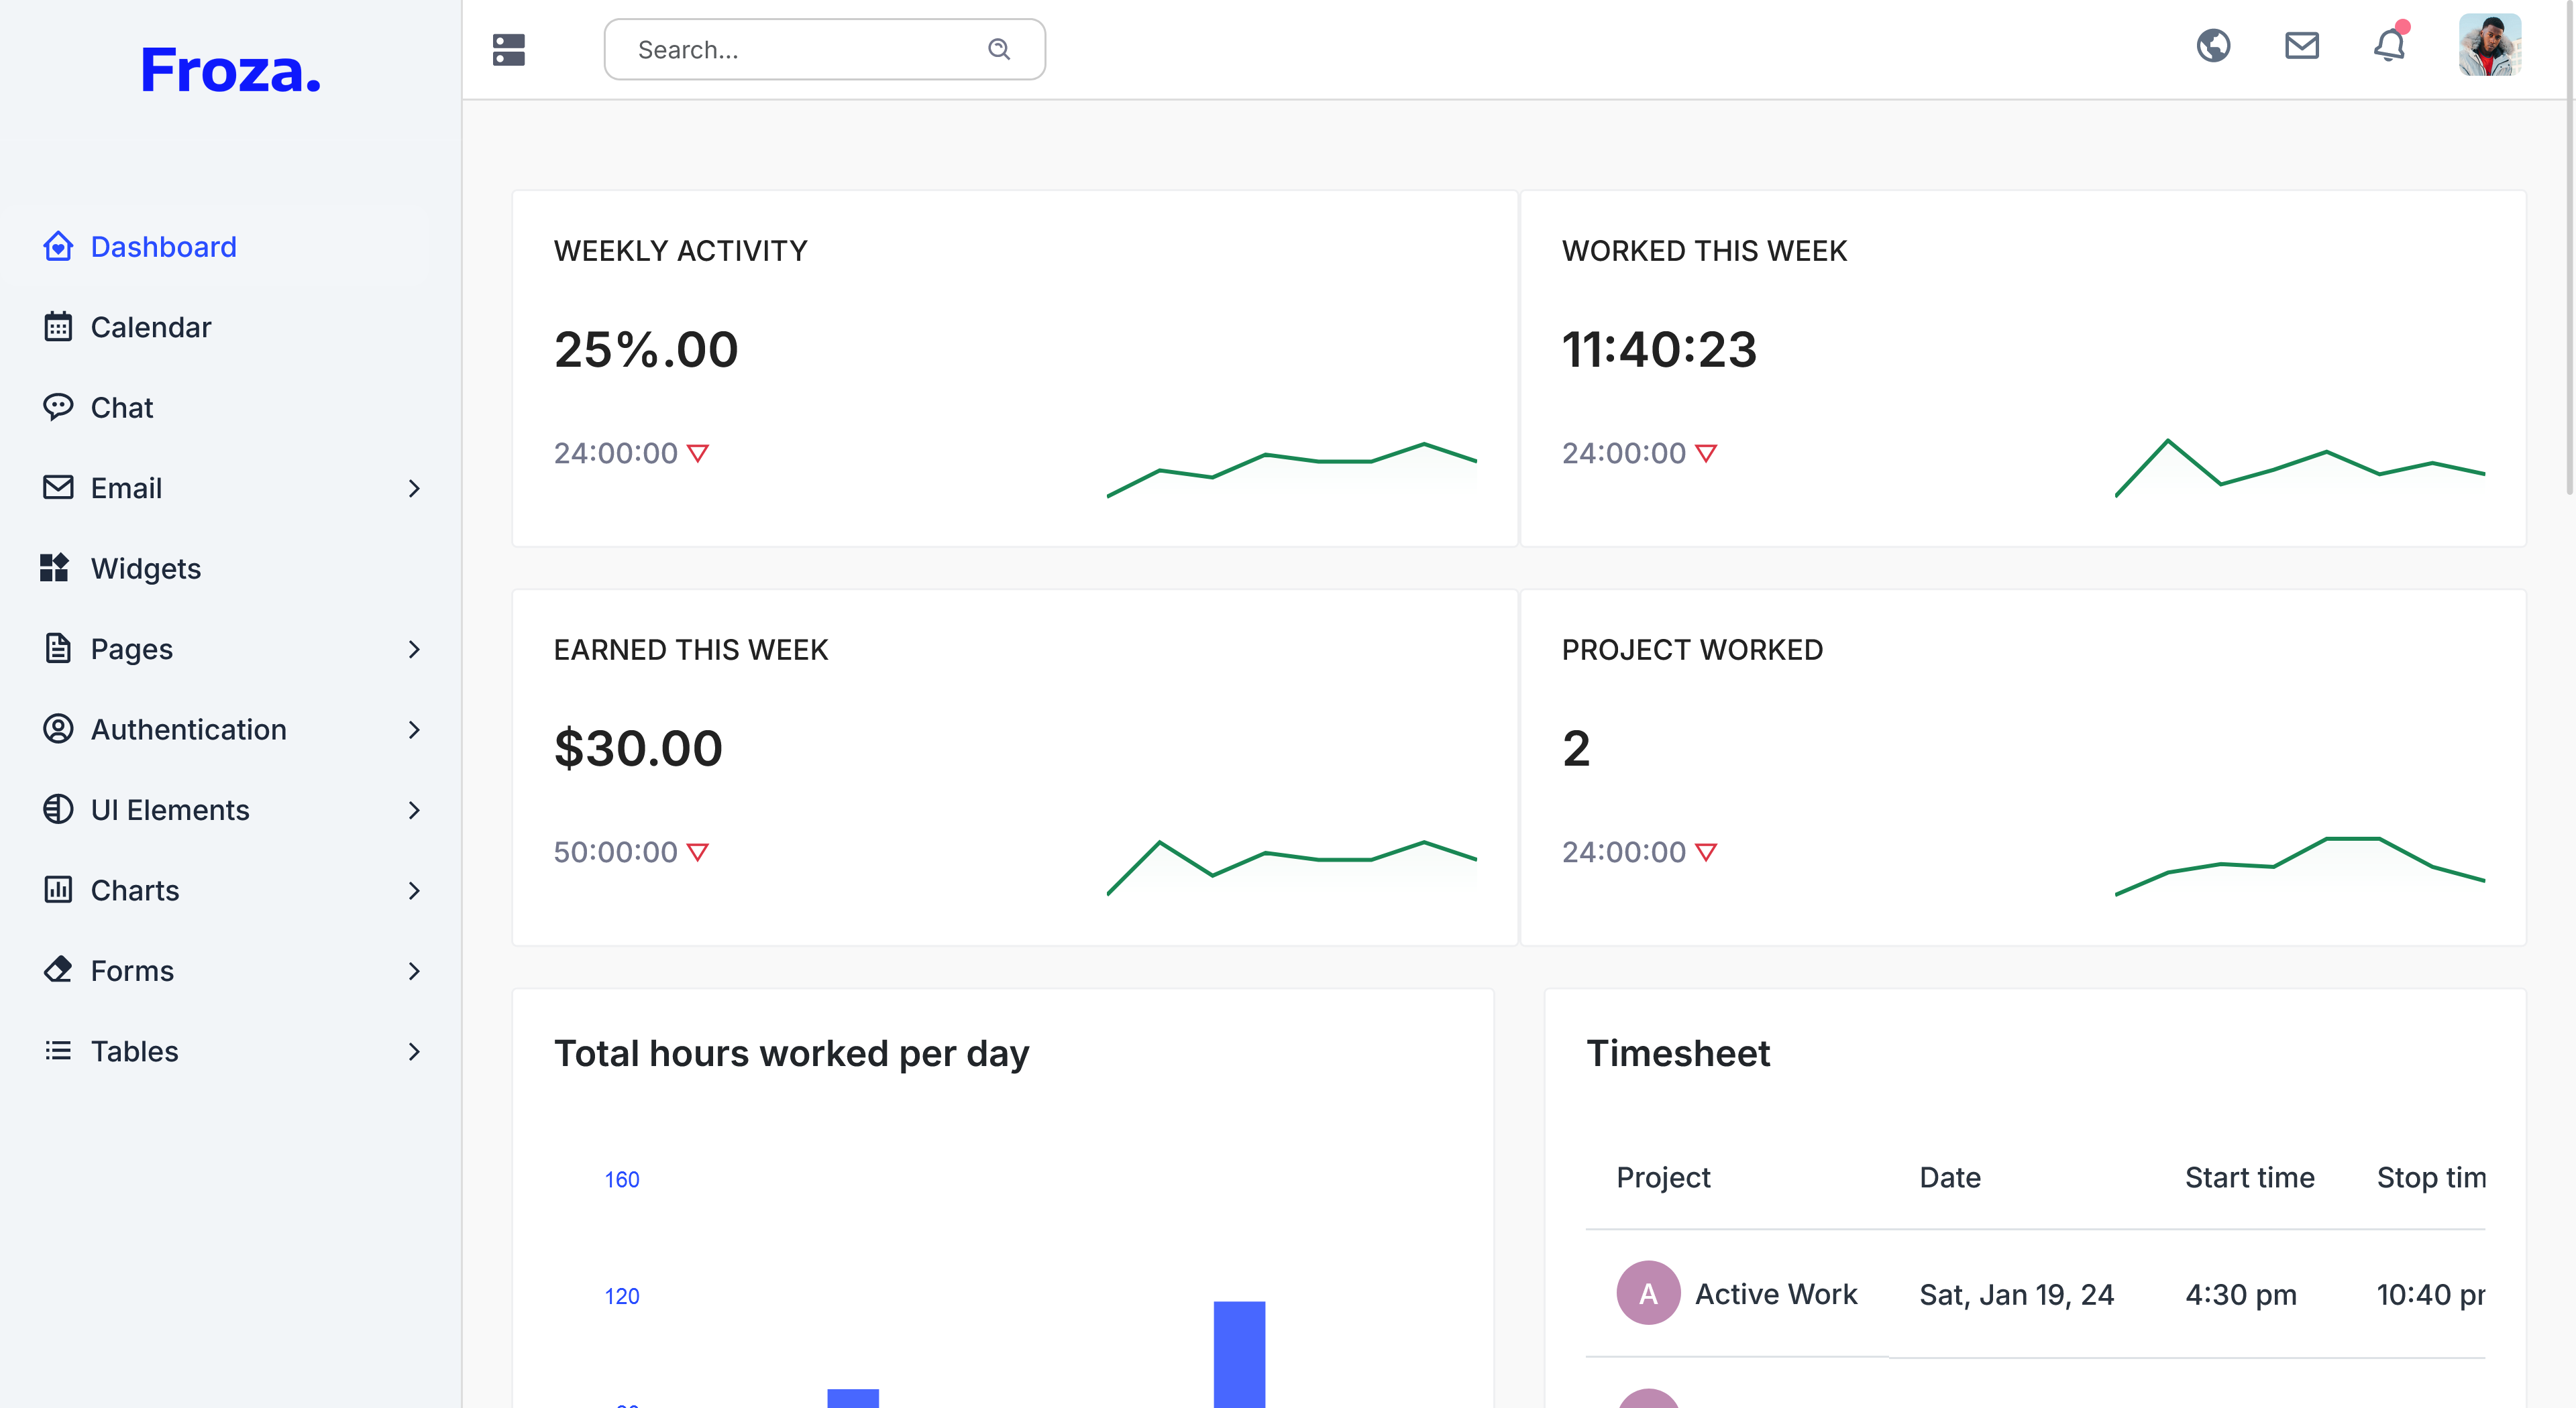Image resolution: width=2576 pixels, height=1408 pixels.
Task: Open the globe language icon
Action: (x=2213, y=46)
